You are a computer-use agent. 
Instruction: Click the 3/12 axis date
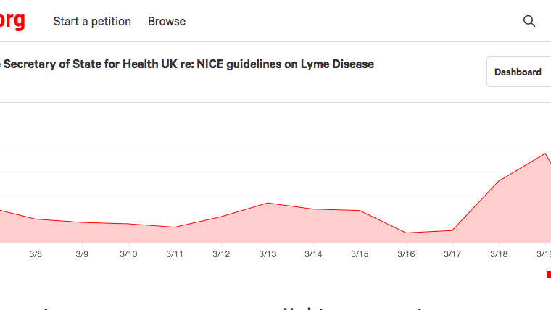221,254
